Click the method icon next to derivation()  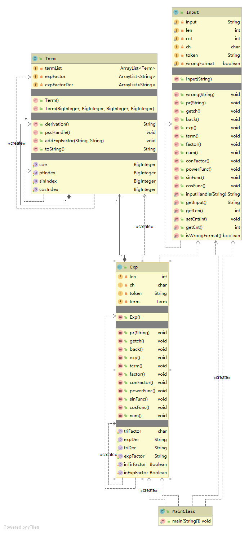click(35, 124)
